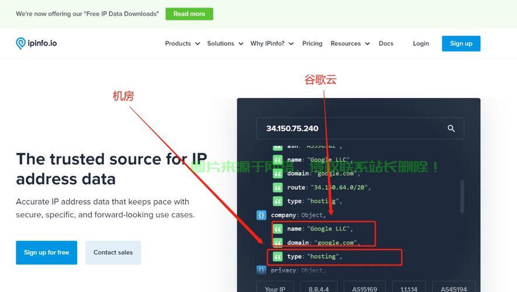Viewport: 517px width, 292px height.
Task: Go to the Pricing page
Action: (x=312, y=43)
